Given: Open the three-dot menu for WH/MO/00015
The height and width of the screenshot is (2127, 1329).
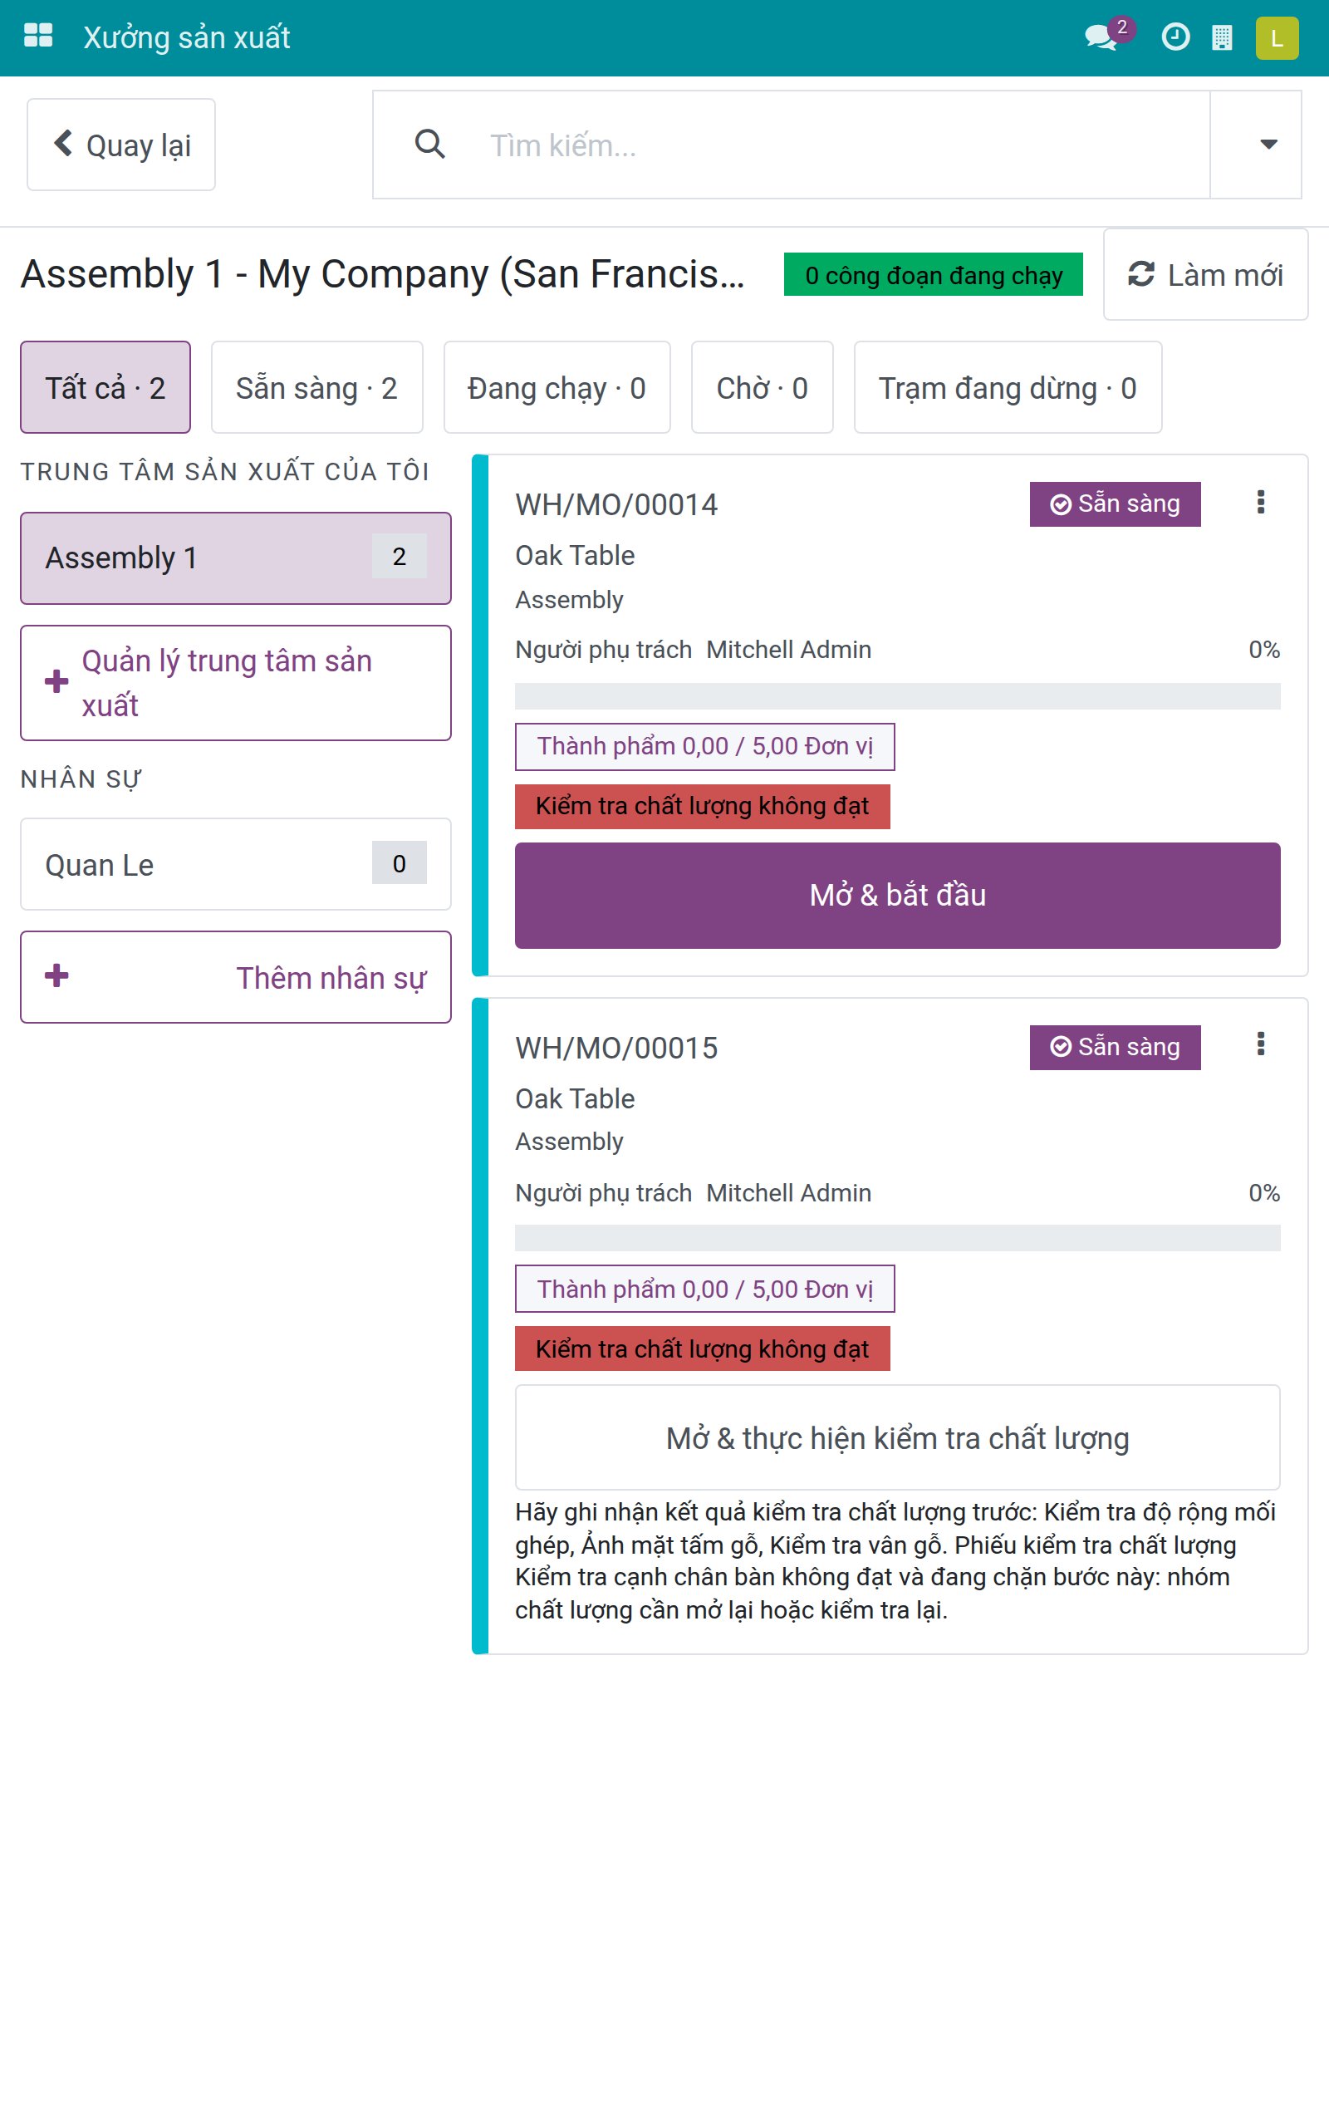Looking at the screenshot, I should pyautogui.click(x=1260, y=1044).
